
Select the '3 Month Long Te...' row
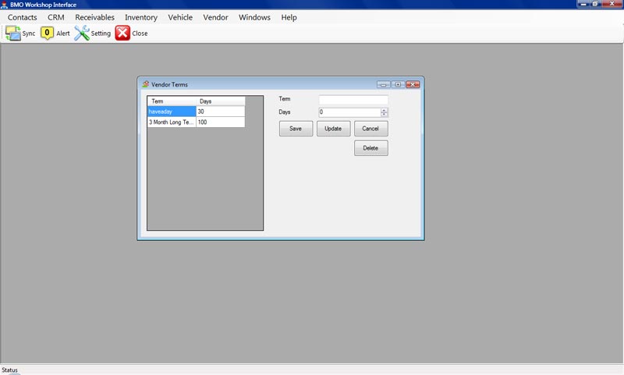point(172,122)
